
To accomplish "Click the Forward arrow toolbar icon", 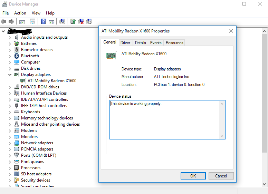I will (11, 21).
